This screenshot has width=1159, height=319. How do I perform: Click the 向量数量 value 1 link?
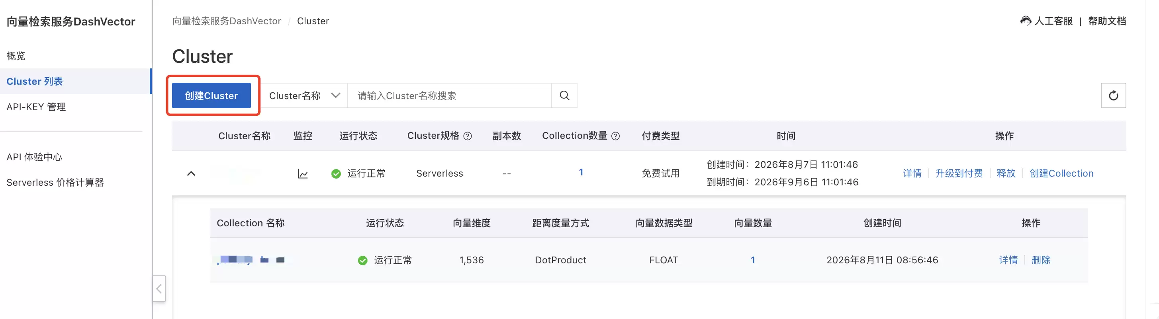(x=753, y=260)
